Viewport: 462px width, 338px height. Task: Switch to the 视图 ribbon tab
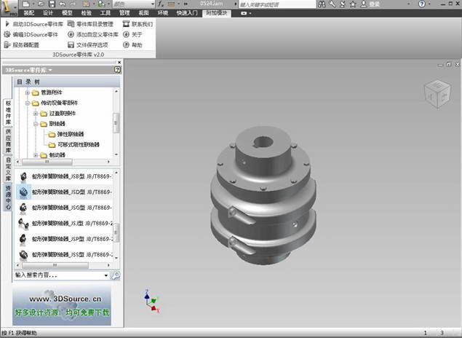[143, 13]
